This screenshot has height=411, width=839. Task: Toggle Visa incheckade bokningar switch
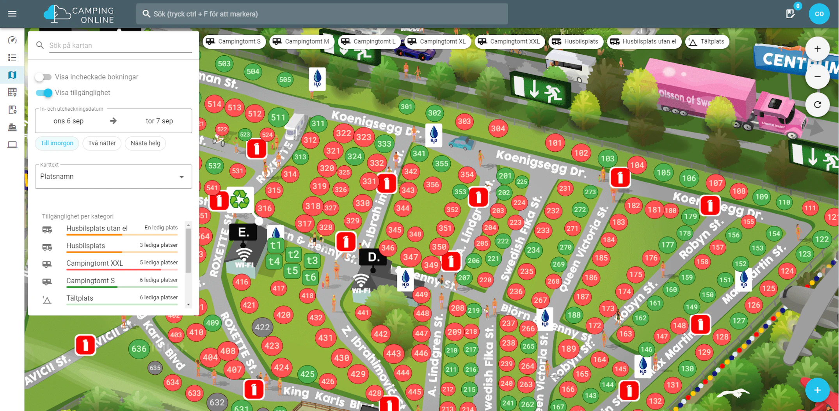(x=43, y=77)
